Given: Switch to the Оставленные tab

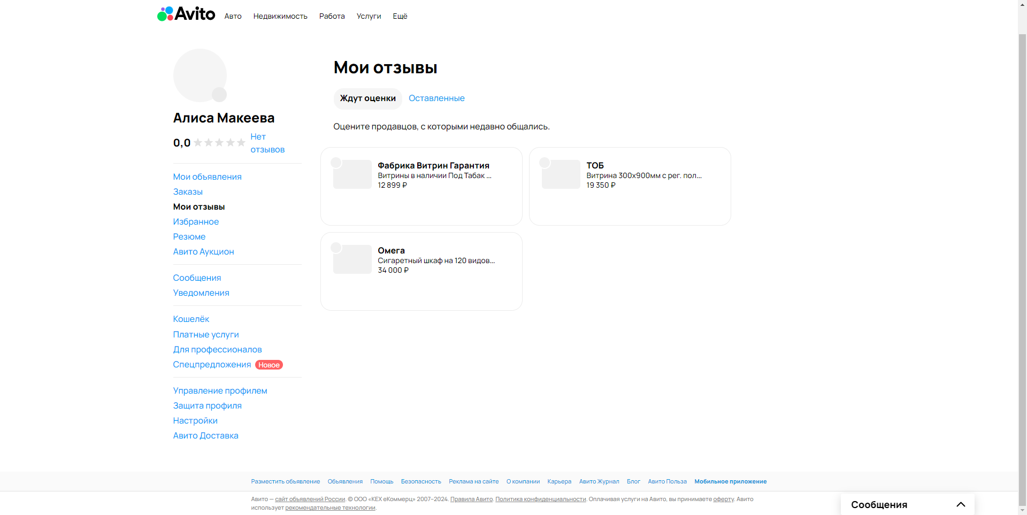Looking at the screenshot, I should pos(436,98).
